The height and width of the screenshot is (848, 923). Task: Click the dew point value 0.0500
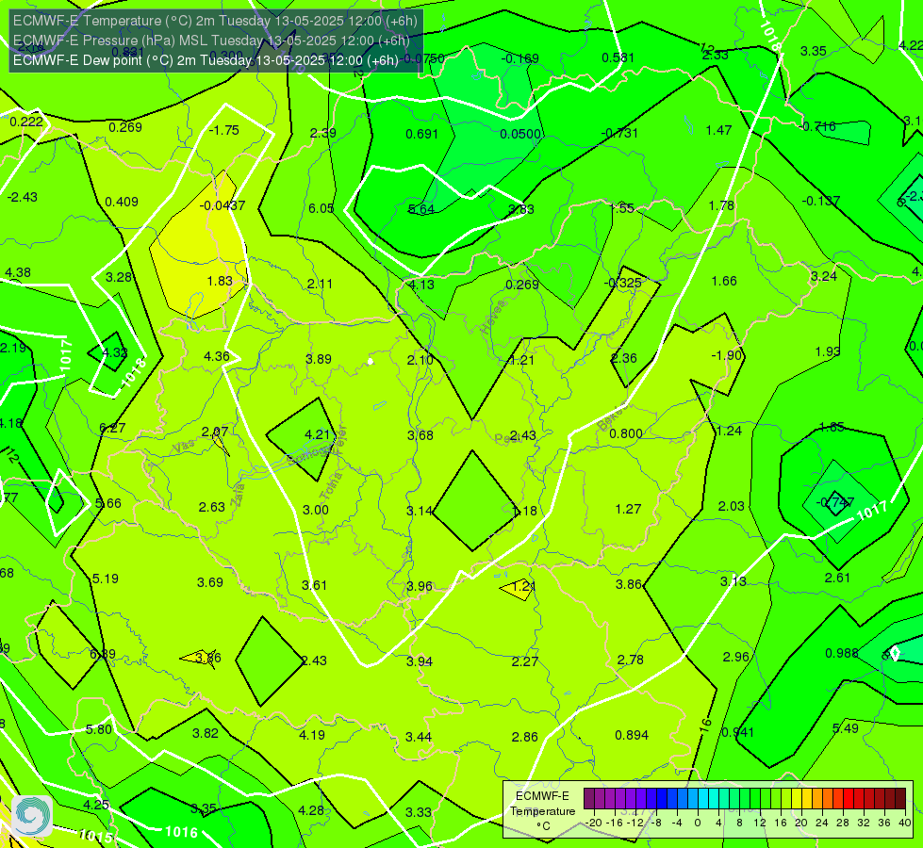520,134
